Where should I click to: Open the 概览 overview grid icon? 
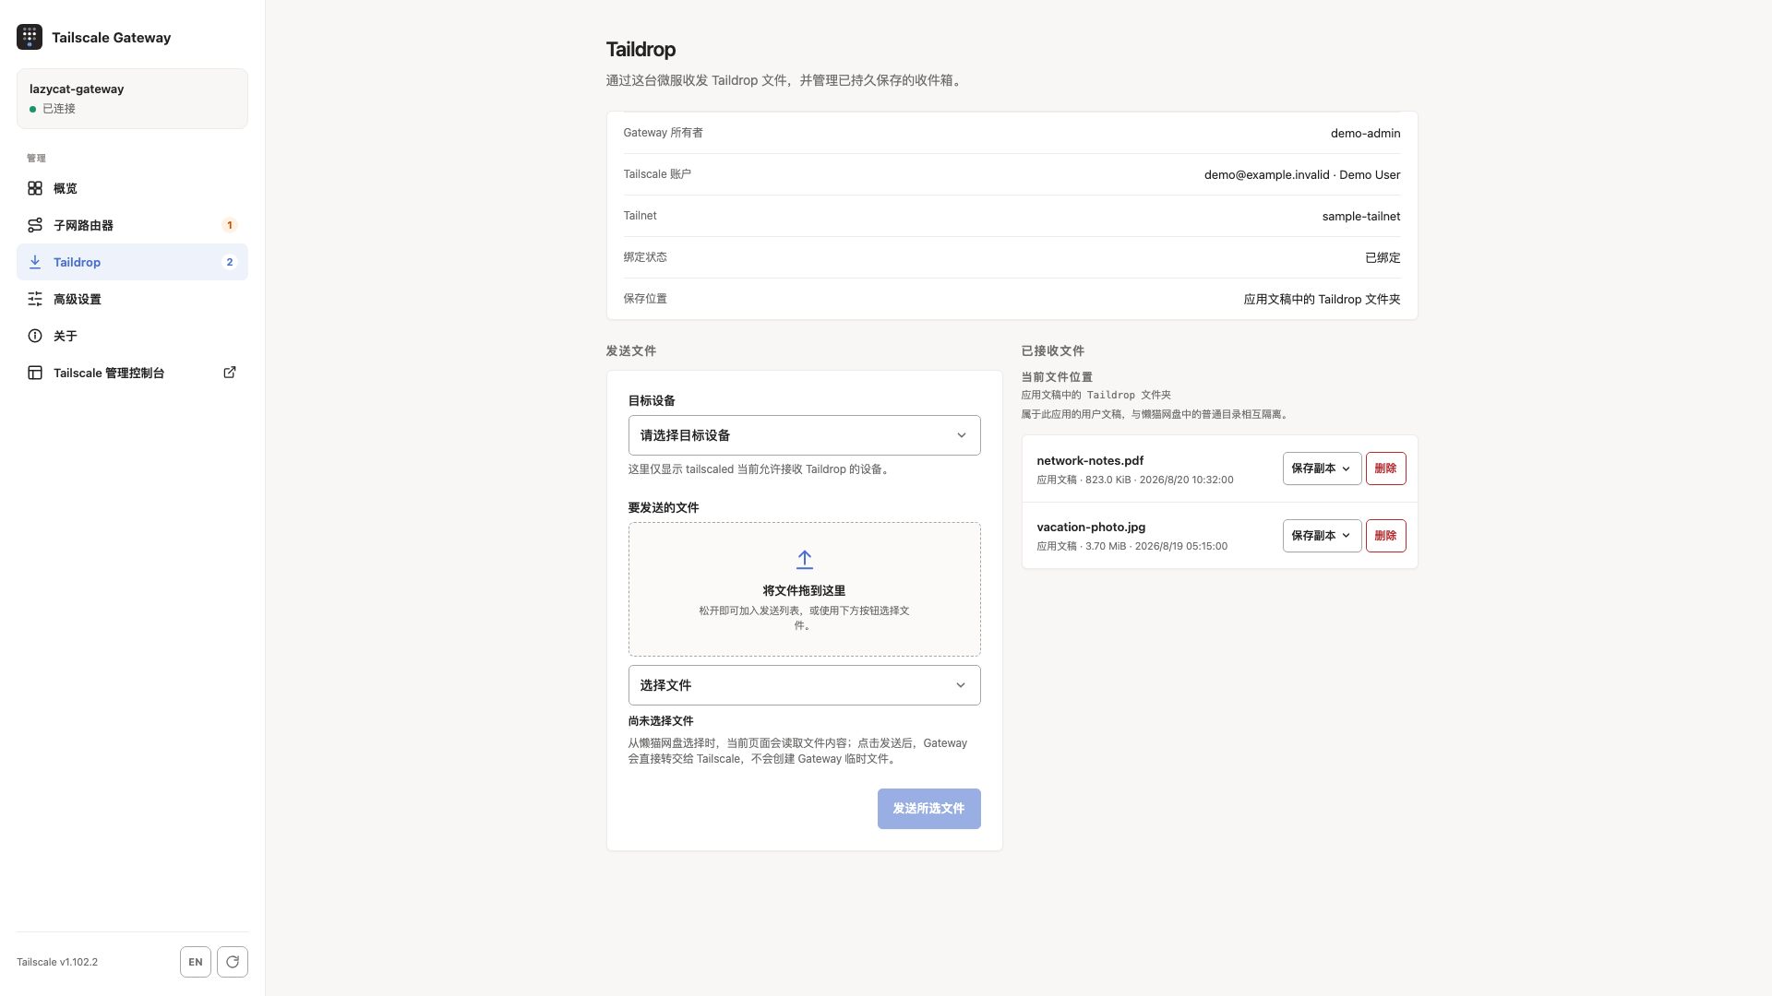click(x=35, y=188)
